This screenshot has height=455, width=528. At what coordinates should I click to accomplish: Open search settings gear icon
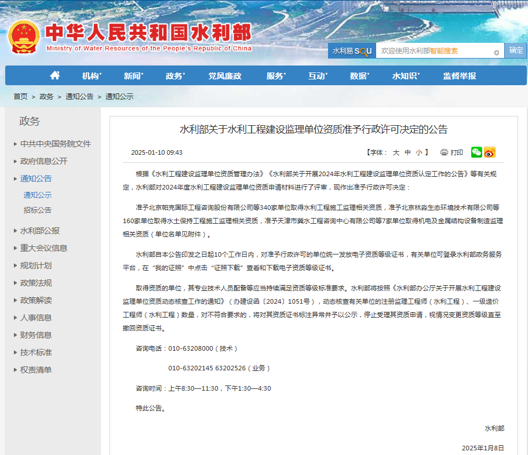tap(497, 52)
